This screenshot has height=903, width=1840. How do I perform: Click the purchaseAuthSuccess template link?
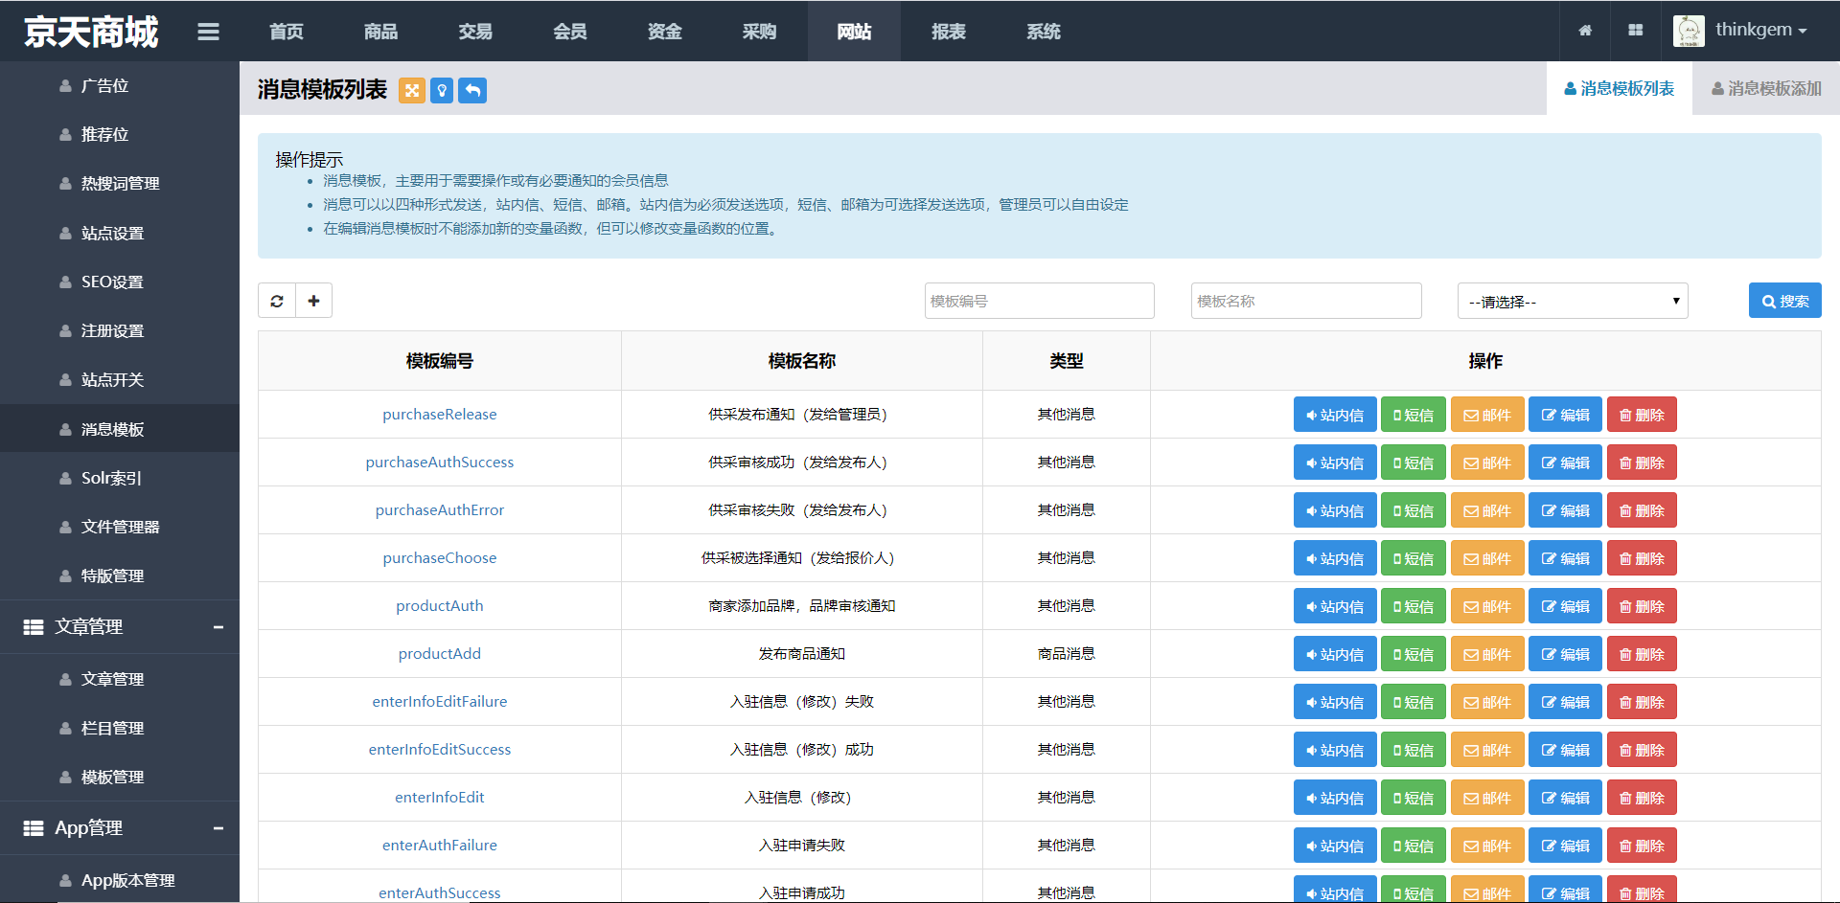point(440,463)
